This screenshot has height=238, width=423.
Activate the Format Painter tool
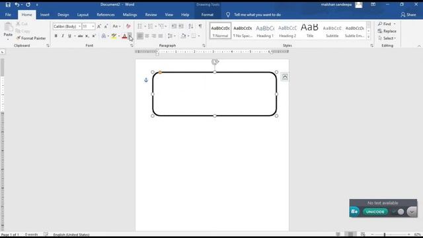click(31, 38)
